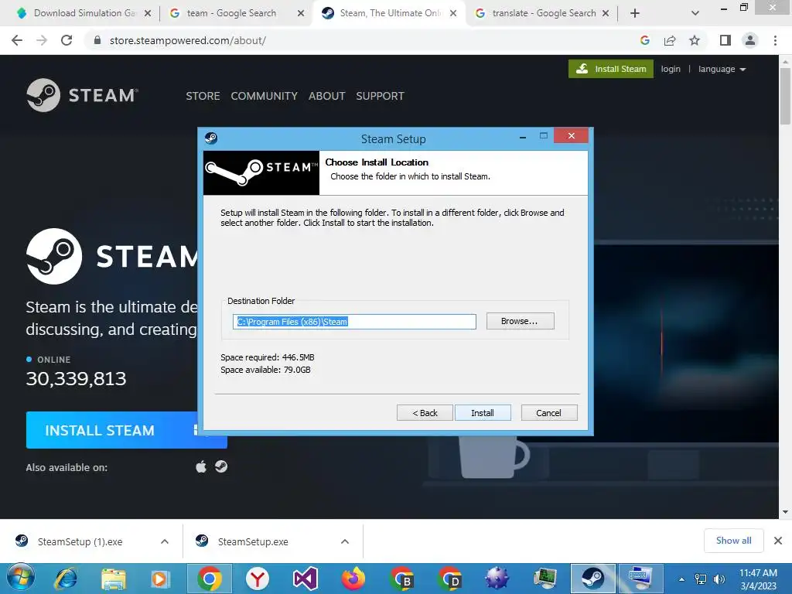Click the taskbar clock showing 11:47 AM

coord(758,579)
